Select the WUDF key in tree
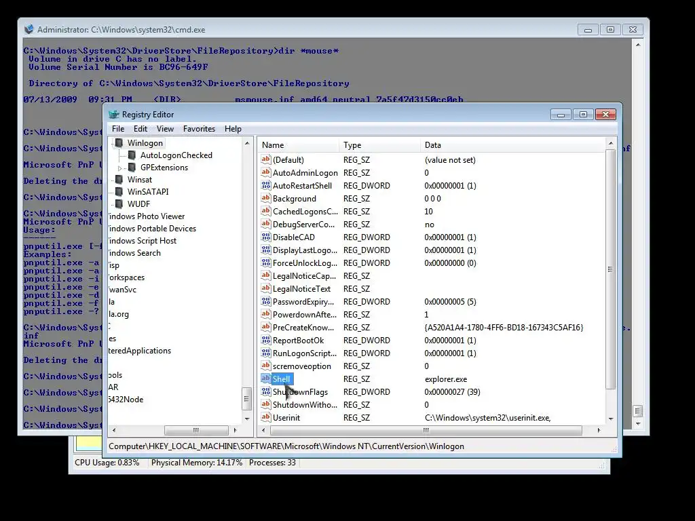Screen dimensions: 695x521 tap(138, 204)
